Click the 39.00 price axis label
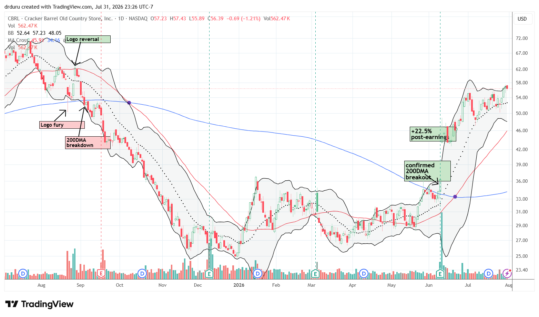539x317 pixels. [x=522, y=165]
